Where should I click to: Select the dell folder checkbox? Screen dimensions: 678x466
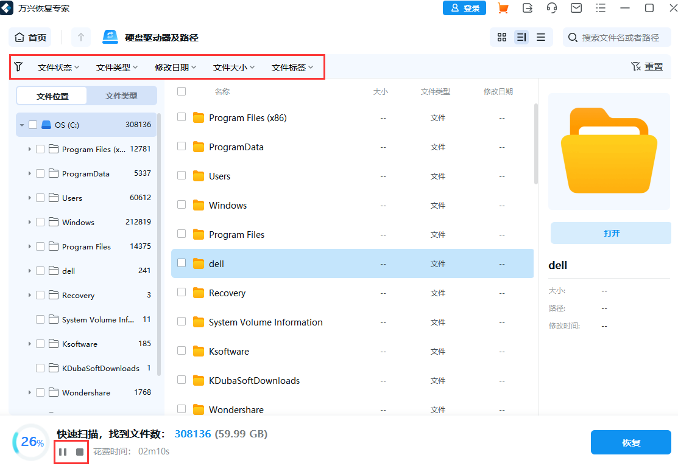click(x=180, y=263)
